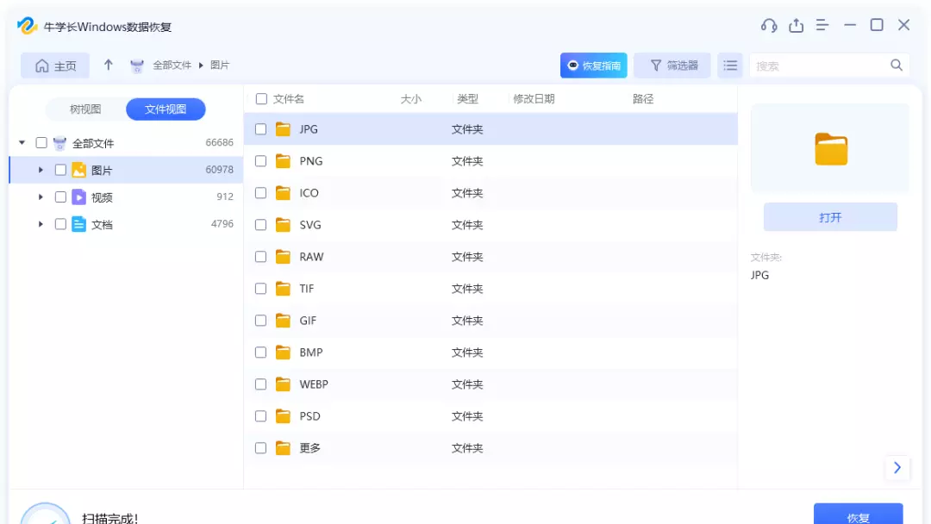Click the large folder preview thumbnail
Image resolution: width=931 pixels, height=524 pixels.
[831, 149]
